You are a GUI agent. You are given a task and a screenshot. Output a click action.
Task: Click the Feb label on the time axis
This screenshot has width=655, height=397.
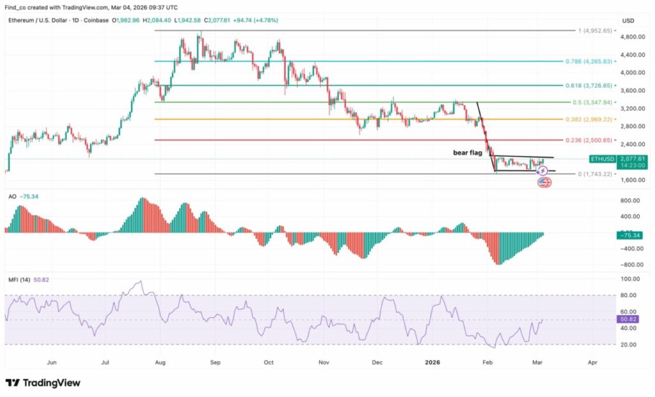(x=487, y=362)
